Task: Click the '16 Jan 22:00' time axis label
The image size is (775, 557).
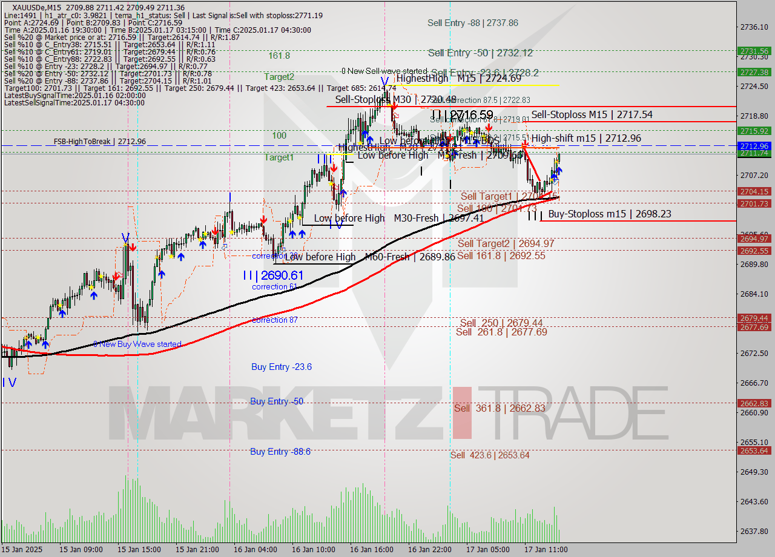Action: [429, 550]
